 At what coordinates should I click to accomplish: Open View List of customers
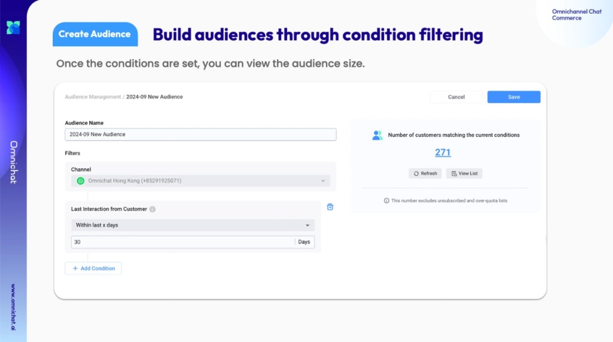pyautogui.click(x=464, y=173)
